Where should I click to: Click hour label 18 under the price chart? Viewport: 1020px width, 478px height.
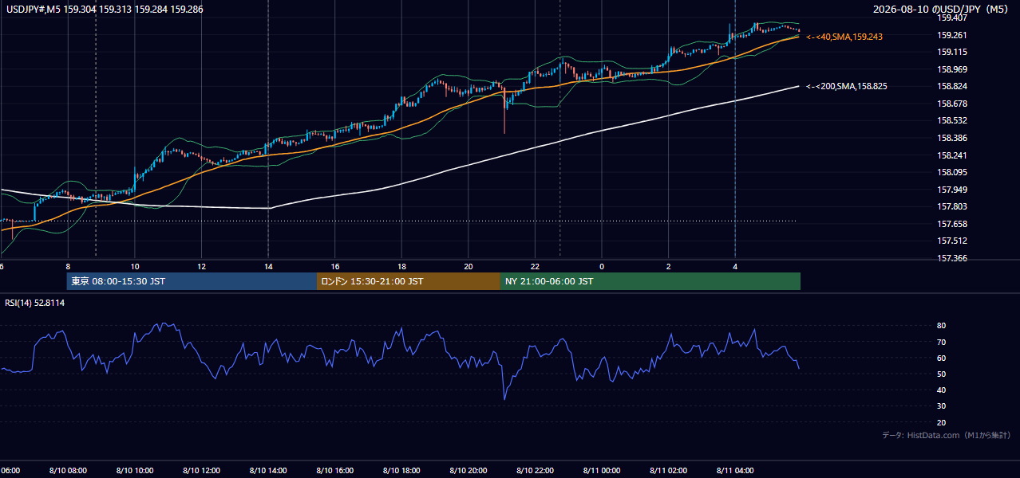pos(401,267)
